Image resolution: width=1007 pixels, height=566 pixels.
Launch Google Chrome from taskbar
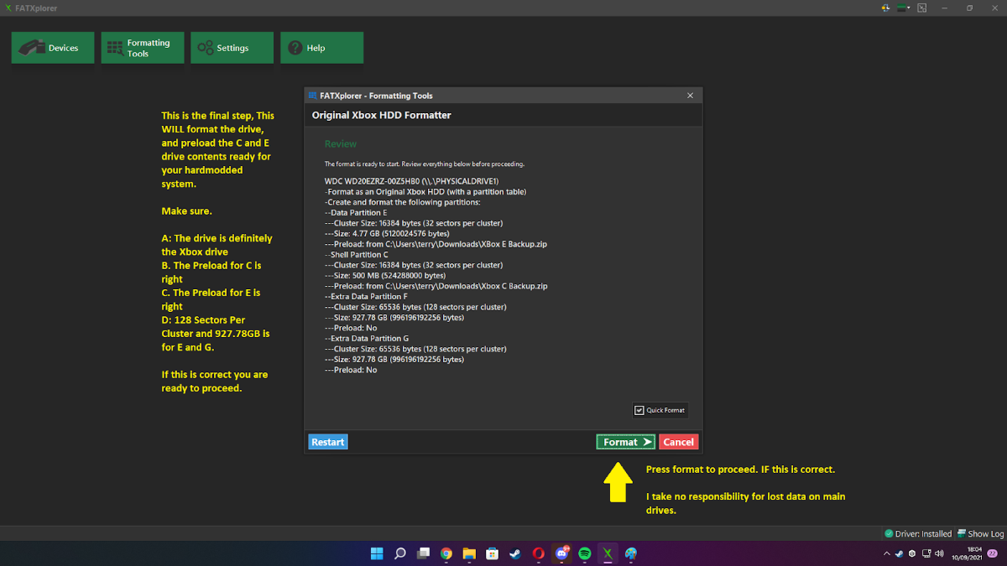[446, 553]
